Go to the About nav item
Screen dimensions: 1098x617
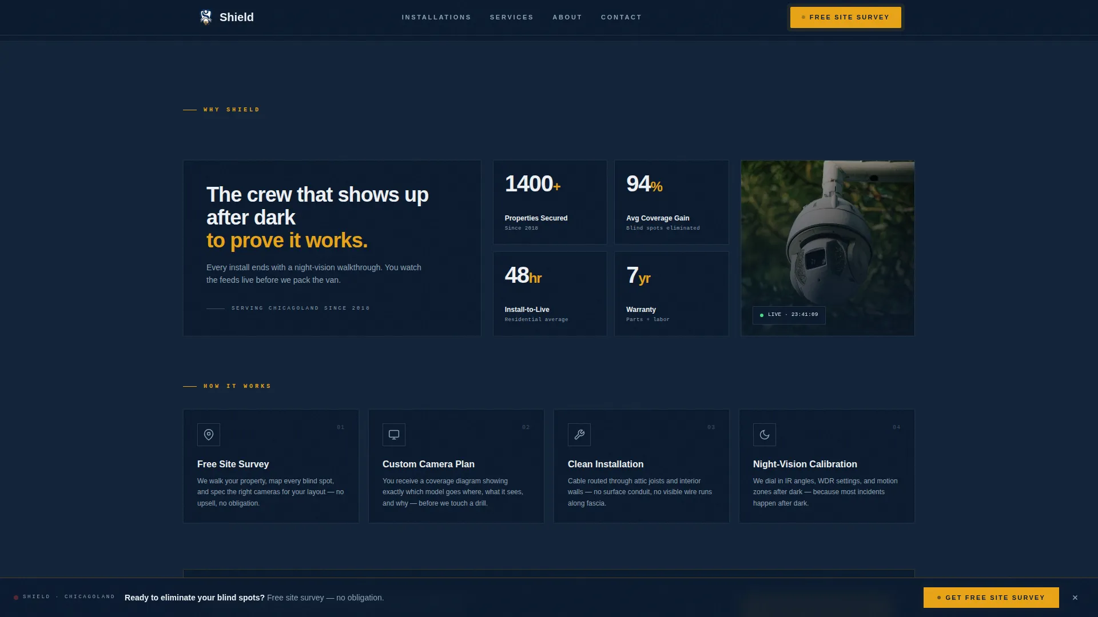pos(567,17)
